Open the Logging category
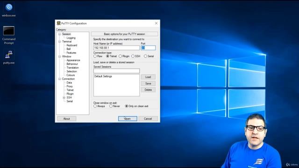Viewport: 299px width, 168px height. [x=71, y=38]
